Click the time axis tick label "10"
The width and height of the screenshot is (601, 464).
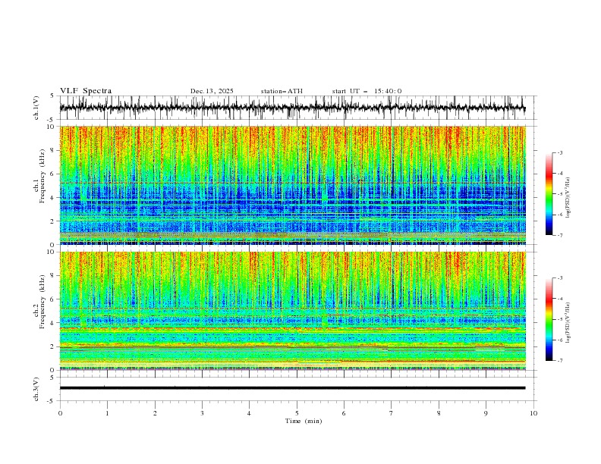[533, 413]
